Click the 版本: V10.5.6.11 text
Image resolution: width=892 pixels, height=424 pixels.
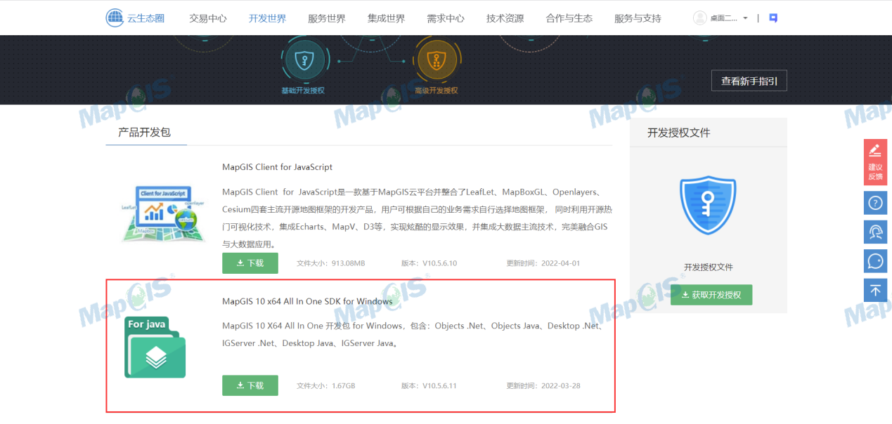pos(429,385)
